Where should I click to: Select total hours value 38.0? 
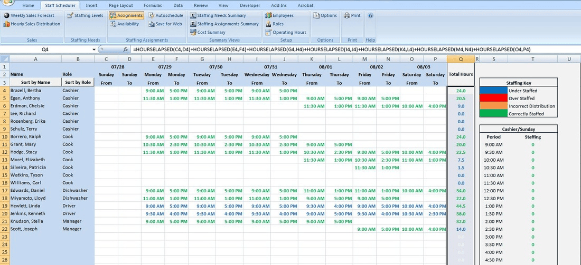461,213
